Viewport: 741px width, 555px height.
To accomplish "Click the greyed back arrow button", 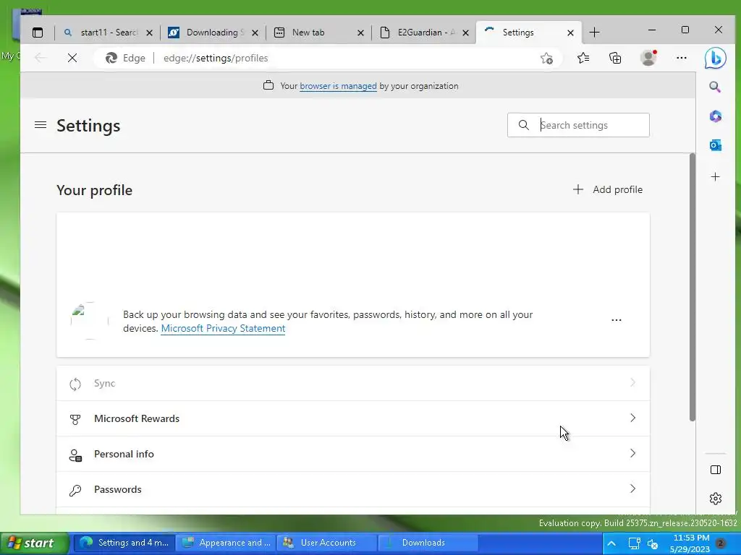I will click(x=41, y=58).
